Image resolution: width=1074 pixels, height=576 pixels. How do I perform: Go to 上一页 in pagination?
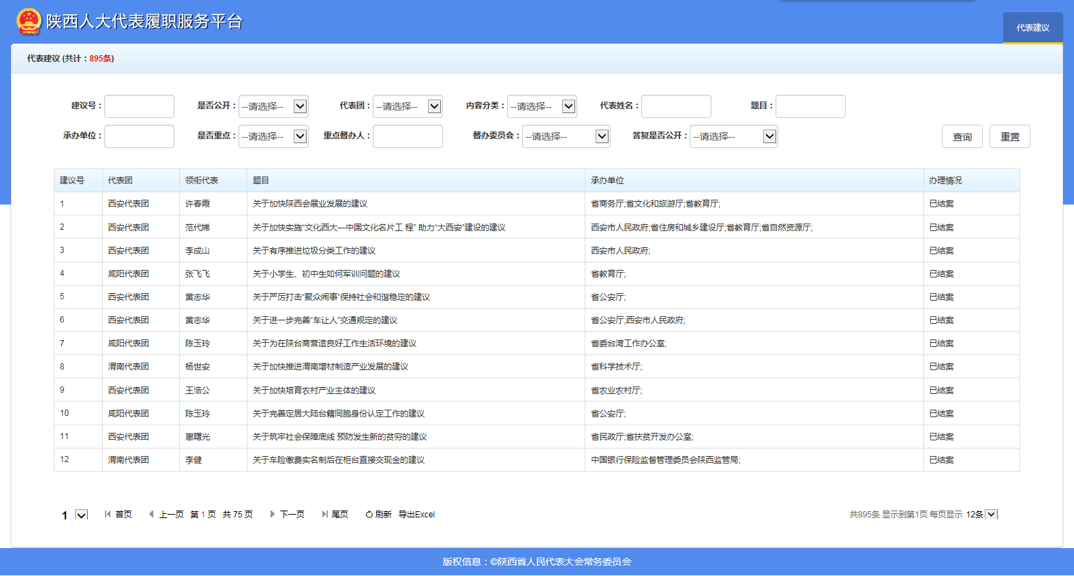coord(171,515)
